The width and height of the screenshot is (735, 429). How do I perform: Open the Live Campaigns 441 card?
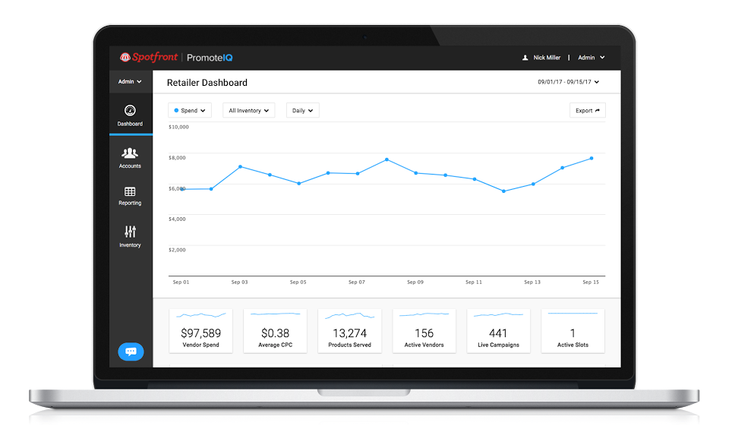coord(499,331)
